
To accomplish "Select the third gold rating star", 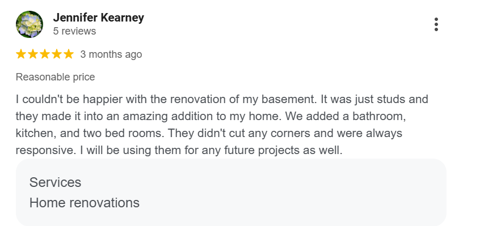I will (x=45, y=54).
